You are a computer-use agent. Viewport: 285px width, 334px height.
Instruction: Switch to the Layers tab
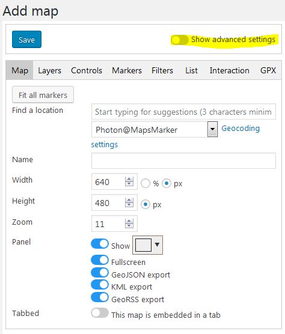49,70
